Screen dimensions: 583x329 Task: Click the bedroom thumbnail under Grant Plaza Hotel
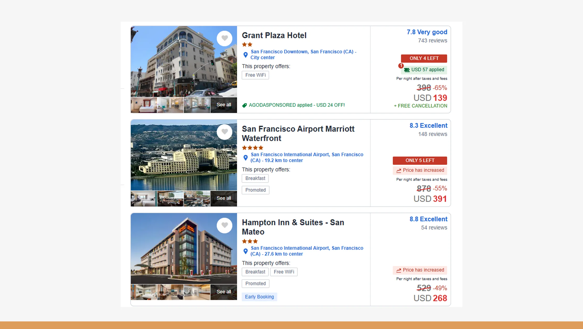143,105
